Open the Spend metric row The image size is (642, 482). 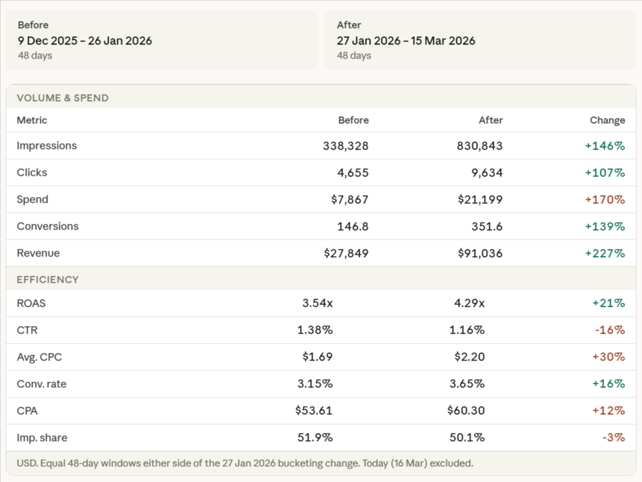pyautogui.click(x=32, y=199)
